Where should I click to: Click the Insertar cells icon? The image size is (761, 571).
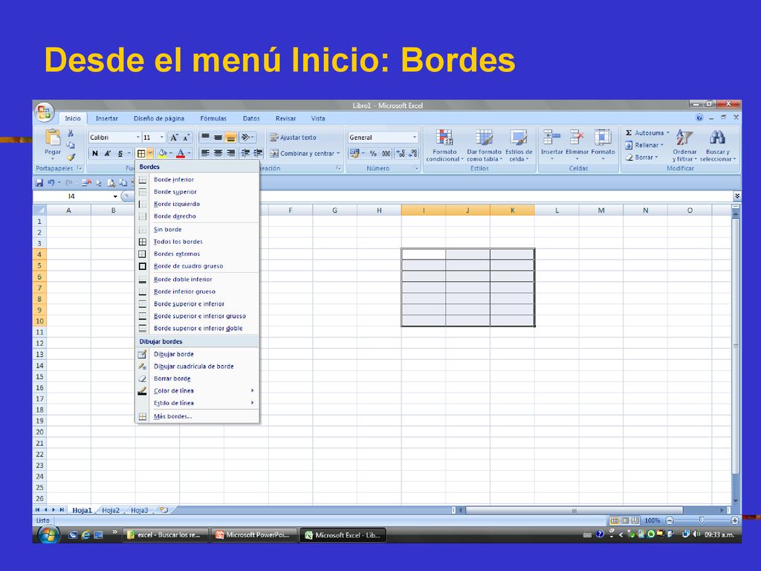tap(551, 138)
